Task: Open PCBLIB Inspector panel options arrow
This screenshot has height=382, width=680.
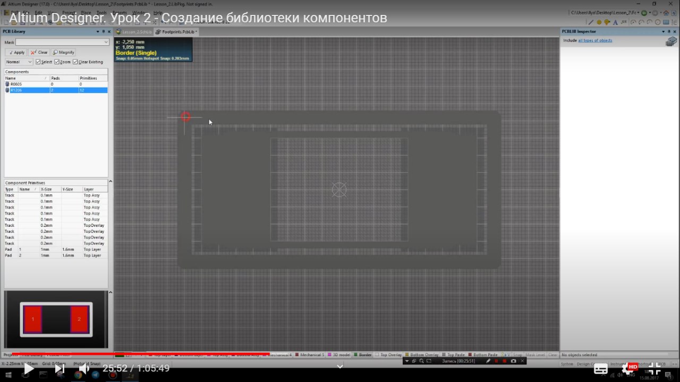Action: (x=663, y=31)
